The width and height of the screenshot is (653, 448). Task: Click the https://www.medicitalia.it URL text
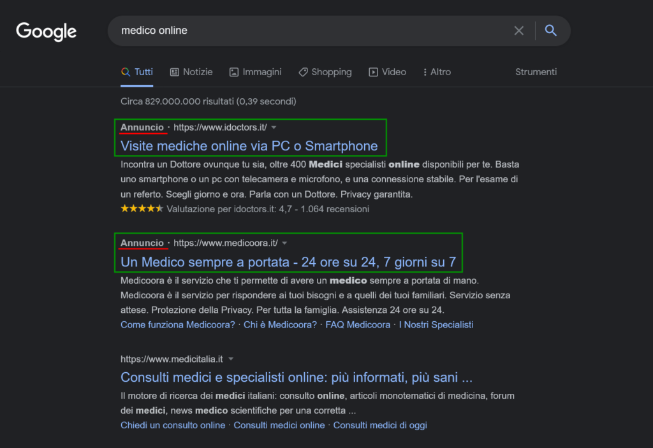172,359
